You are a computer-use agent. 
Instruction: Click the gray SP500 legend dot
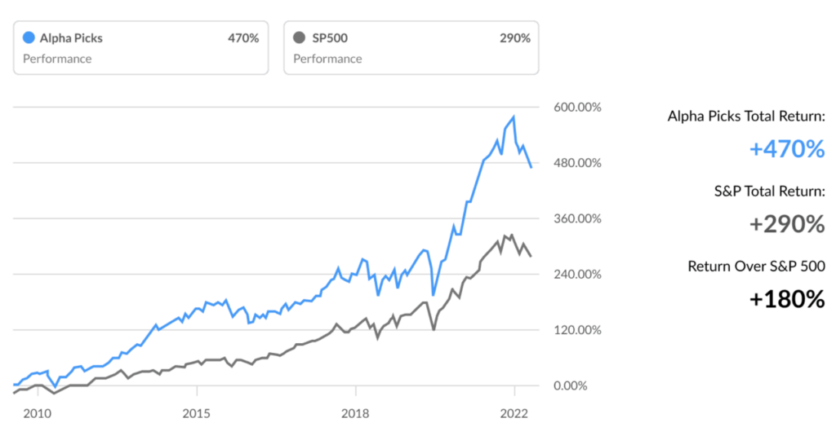click(x=299, y=37)
